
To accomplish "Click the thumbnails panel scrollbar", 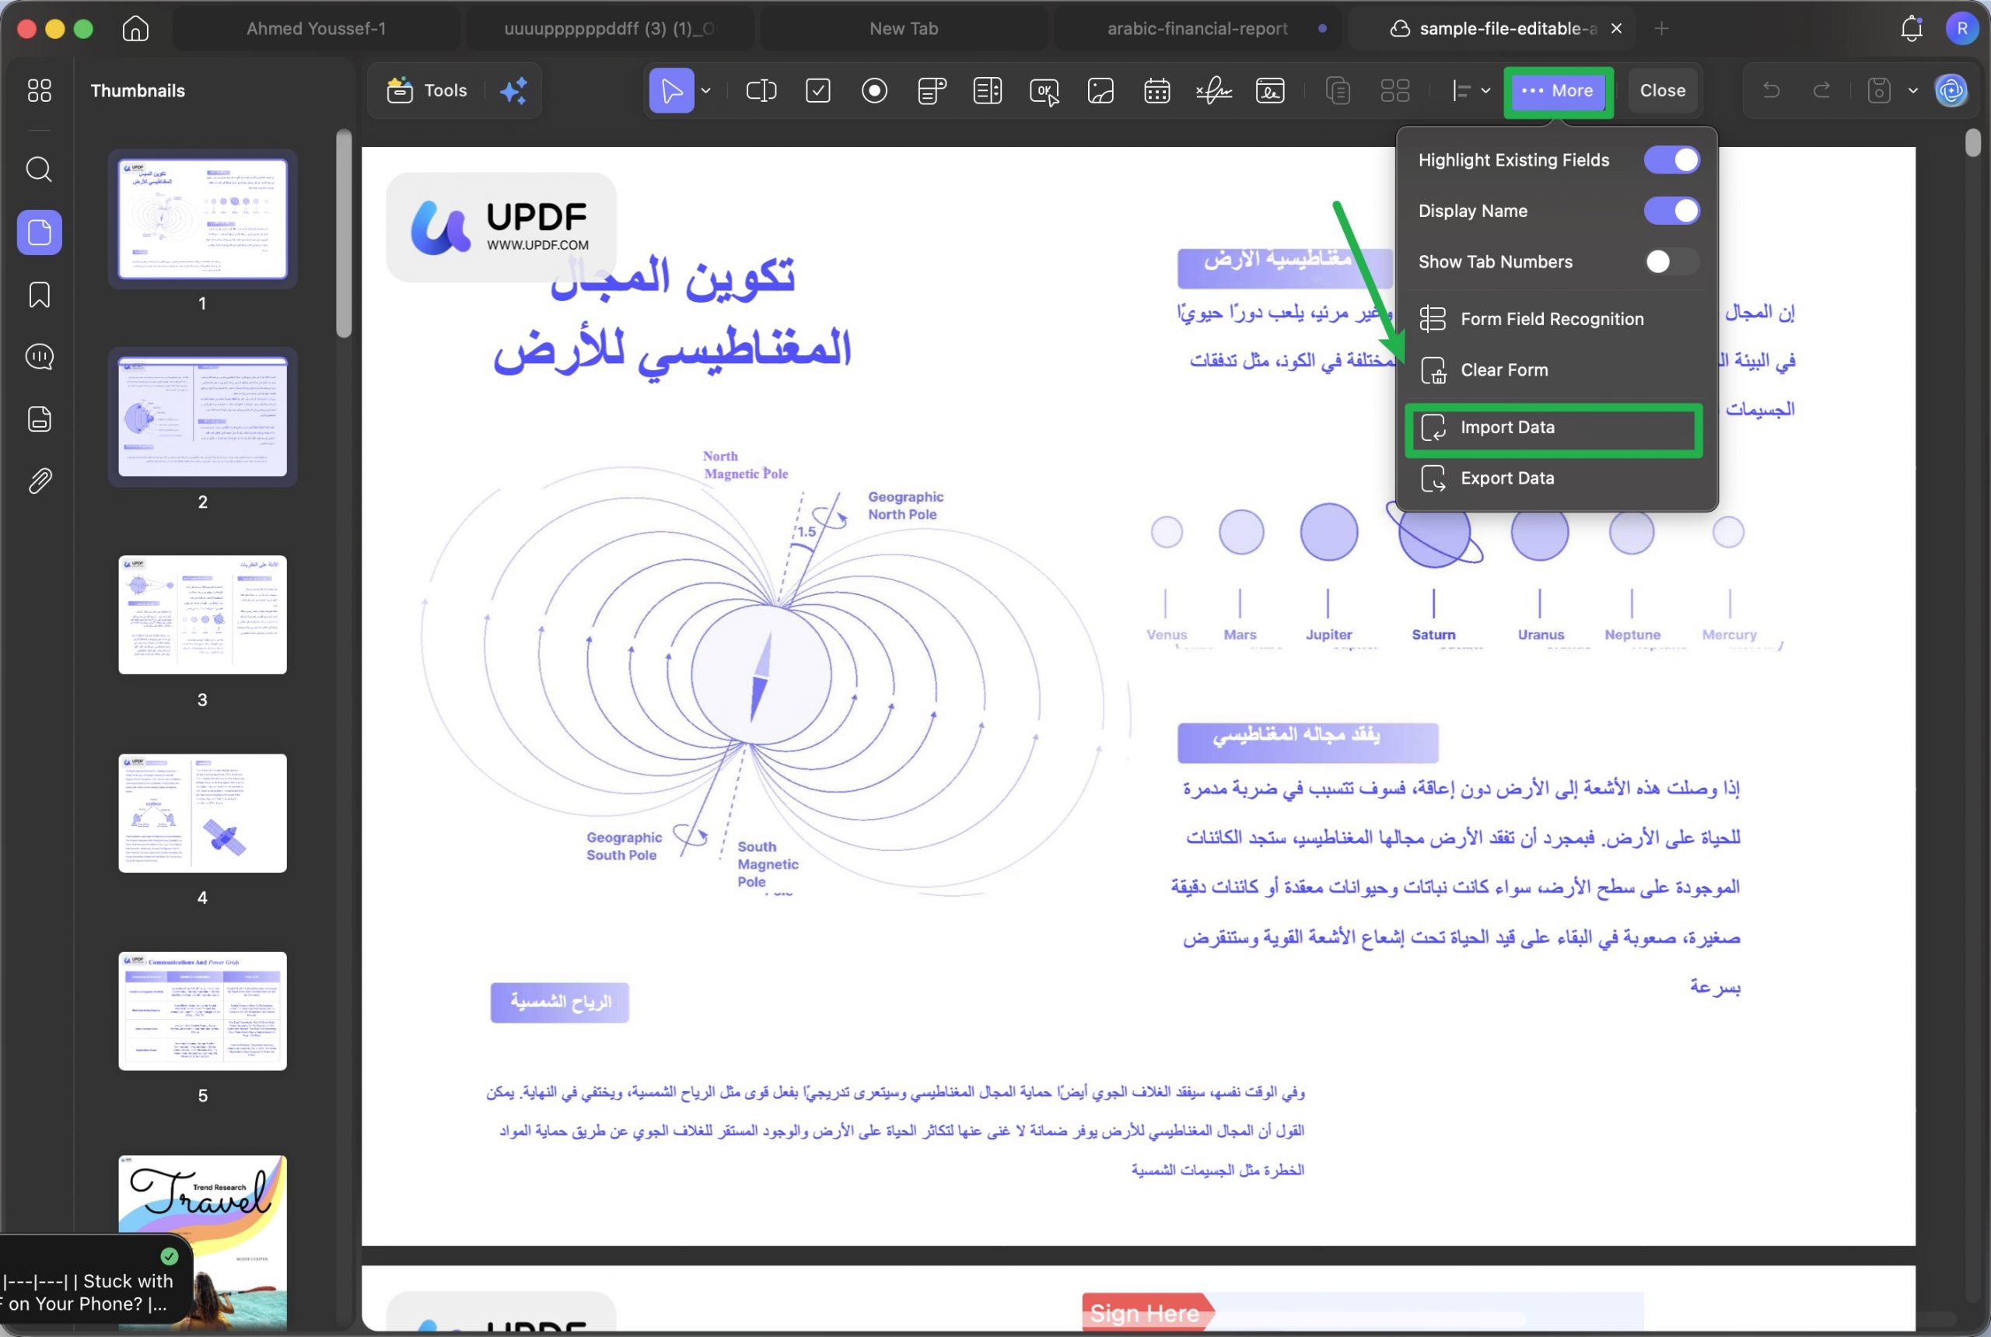I will point(344,233).
